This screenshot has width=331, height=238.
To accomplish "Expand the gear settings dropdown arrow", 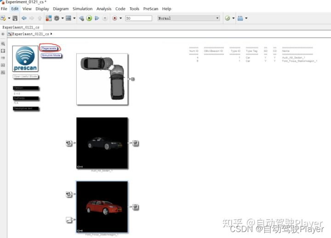I will (x=63, y=18).
